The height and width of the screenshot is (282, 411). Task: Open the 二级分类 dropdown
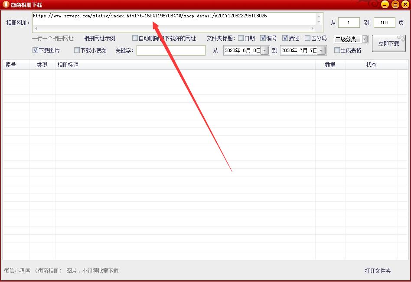pyautogui.click(x=365, y=39)
